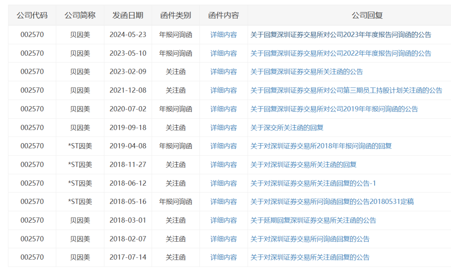Select date cell 2020-07-02
This screenshot has width=451, height=268.
[x=128, y=109]
